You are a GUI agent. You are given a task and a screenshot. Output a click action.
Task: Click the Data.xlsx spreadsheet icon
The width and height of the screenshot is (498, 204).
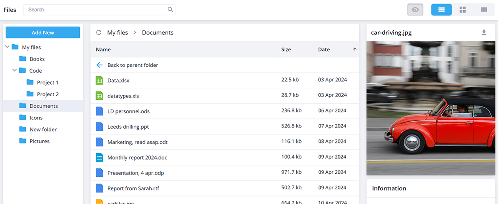click(x=100, y=80)
